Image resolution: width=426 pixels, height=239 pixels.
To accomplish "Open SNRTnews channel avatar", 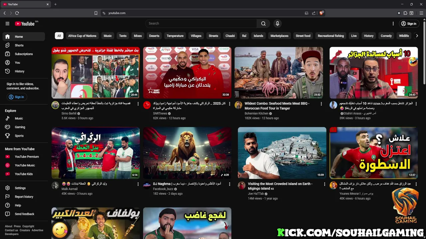I will pyautogui.click(x=147, y=105).
